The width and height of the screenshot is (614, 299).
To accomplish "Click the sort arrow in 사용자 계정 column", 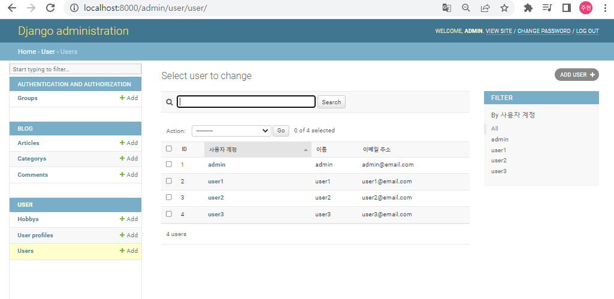I will [x=306, y=150].
